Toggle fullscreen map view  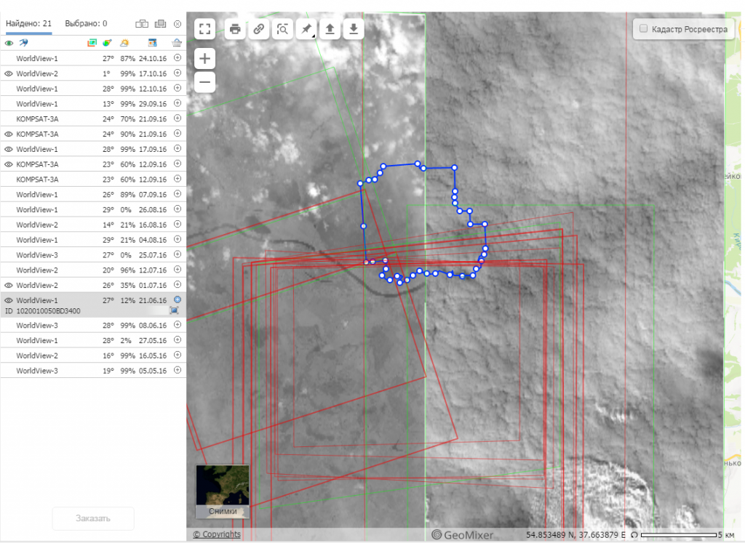pos(205,29)
